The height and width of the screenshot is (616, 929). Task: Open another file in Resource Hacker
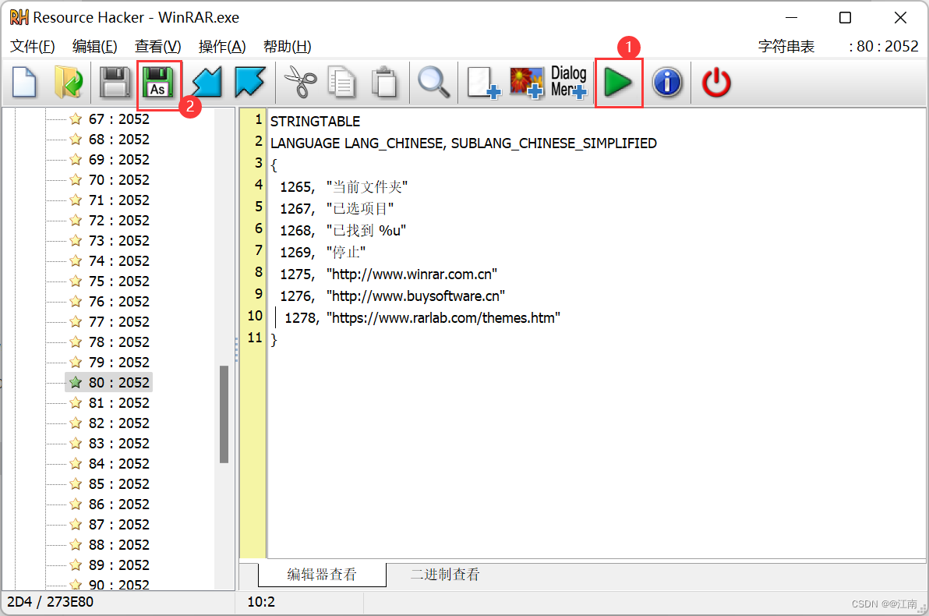(x=69, y=83)
